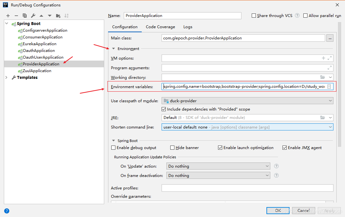Open Shorten command line dropdown

[330, 127]
